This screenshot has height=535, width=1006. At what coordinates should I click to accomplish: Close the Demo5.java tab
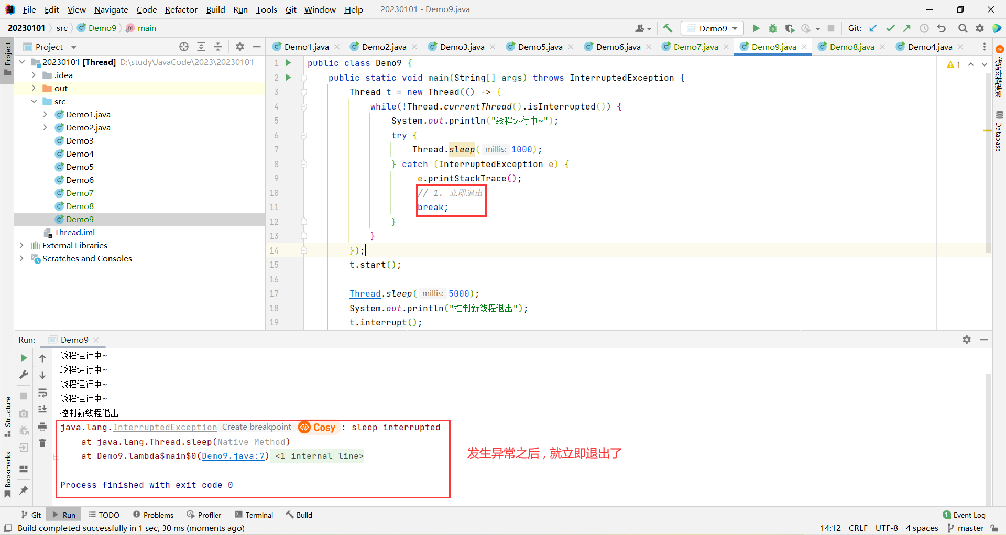(x=571, y=47)
